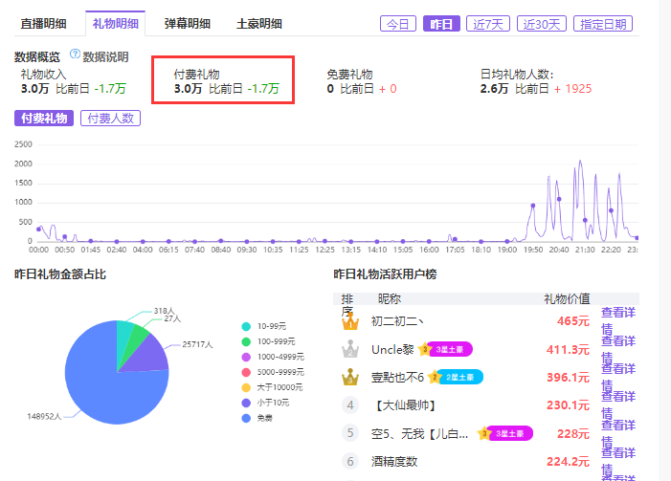Click the 昵称 column header
This screenshot has height=481, width=671.
(390, 299)
